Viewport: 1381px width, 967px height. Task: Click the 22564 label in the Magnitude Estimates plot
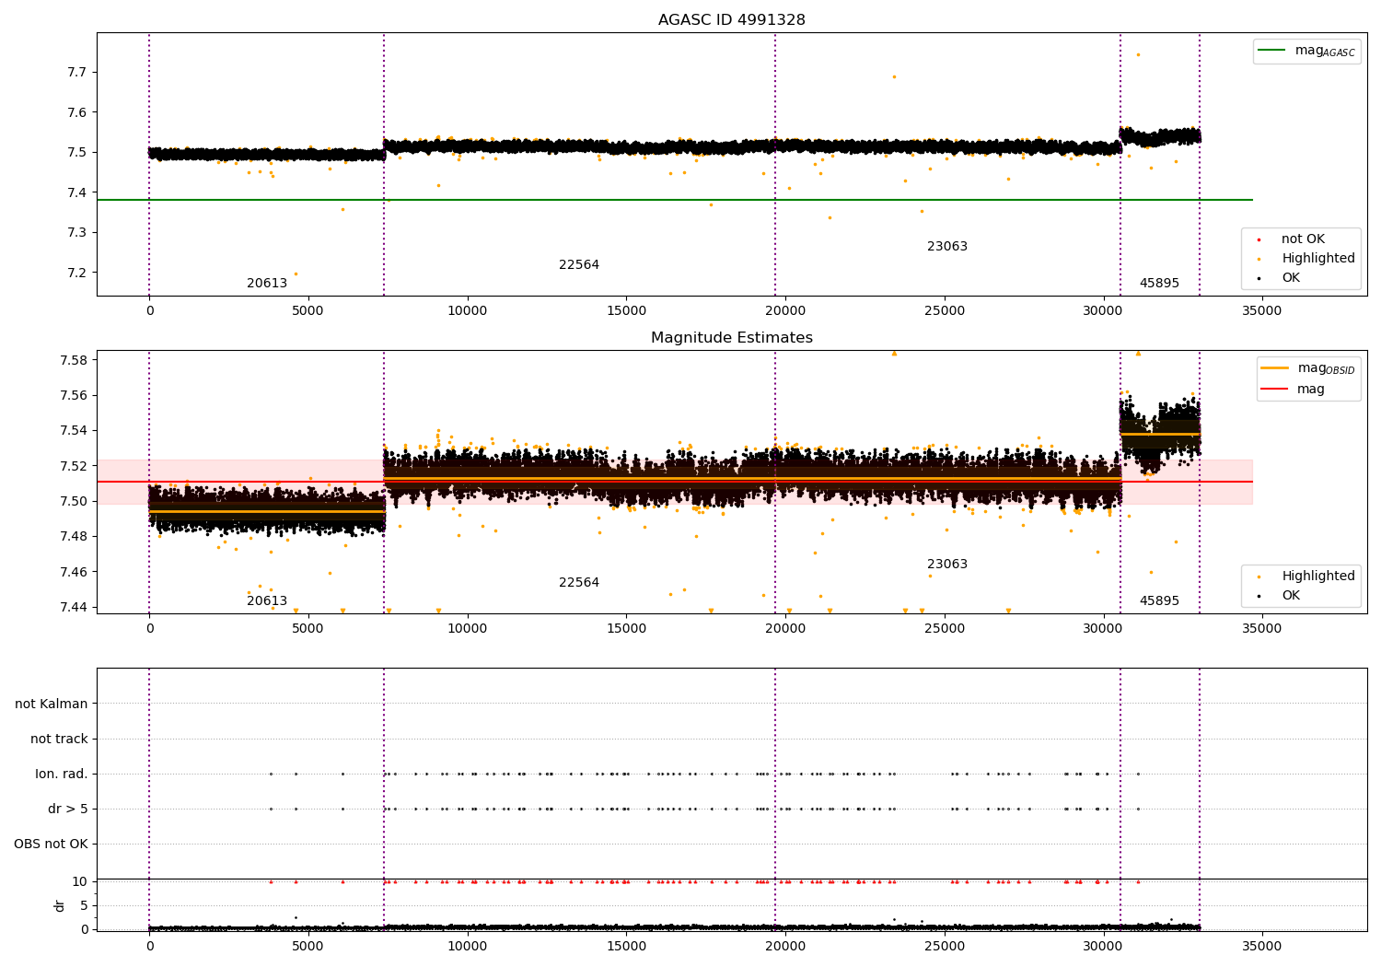(x=579, y=583)
